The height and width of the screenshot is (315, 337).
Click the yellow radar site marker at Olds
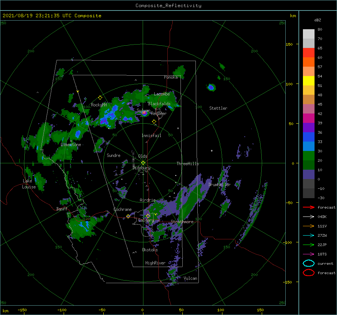[143, 163]
